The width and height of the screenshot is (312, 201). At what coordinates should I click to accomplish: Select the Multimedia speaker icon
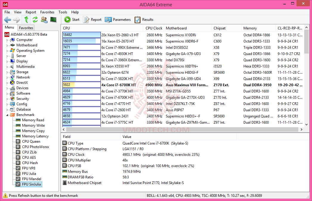13,67
